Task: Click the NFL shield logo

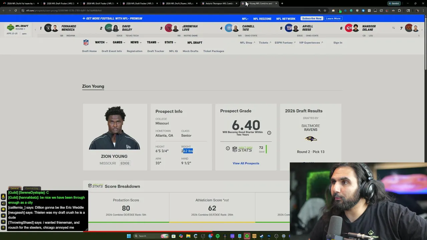Action: click(x=86, y=42)
